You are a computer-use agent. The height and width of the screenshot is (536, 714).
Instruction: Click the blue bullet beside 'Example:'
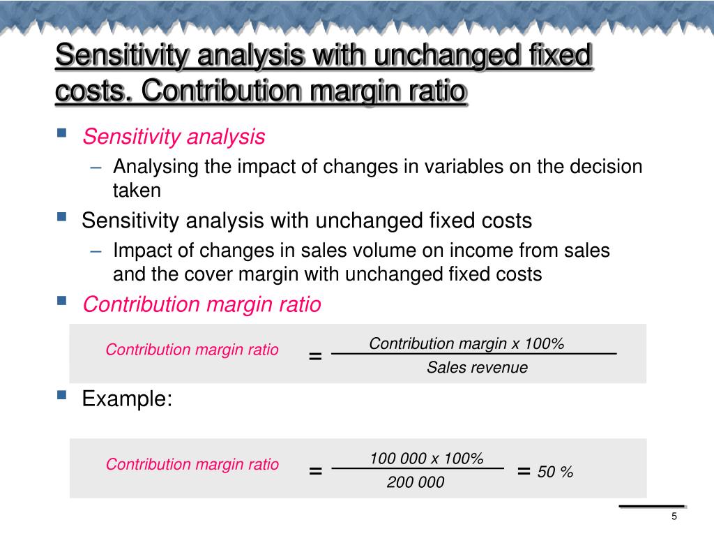tap(62, 394)
